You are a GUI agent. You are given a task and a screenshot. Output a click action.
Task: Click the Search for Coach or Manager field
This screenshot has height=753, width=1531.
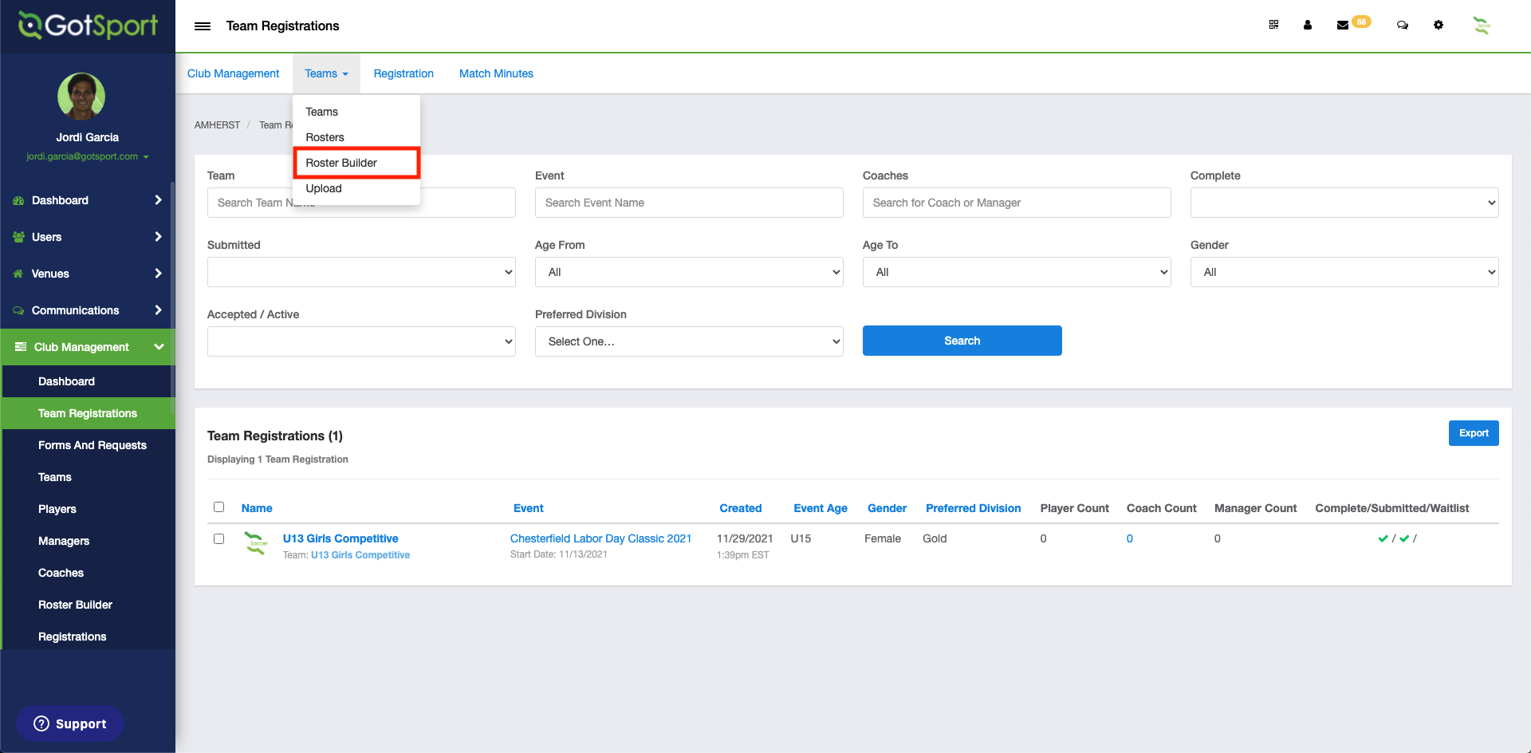click(x=1017, y=203)
